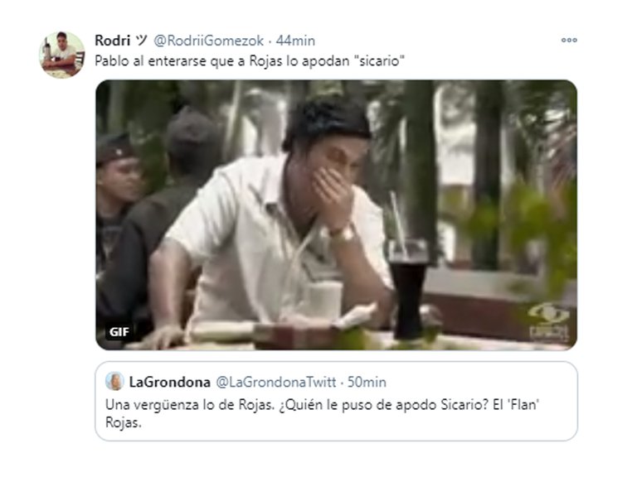The width and height of the screenshot is (637, 477).
Task: Open LaGrondona's small avatar in quoted tweet
Action: (x=114, y=381)
